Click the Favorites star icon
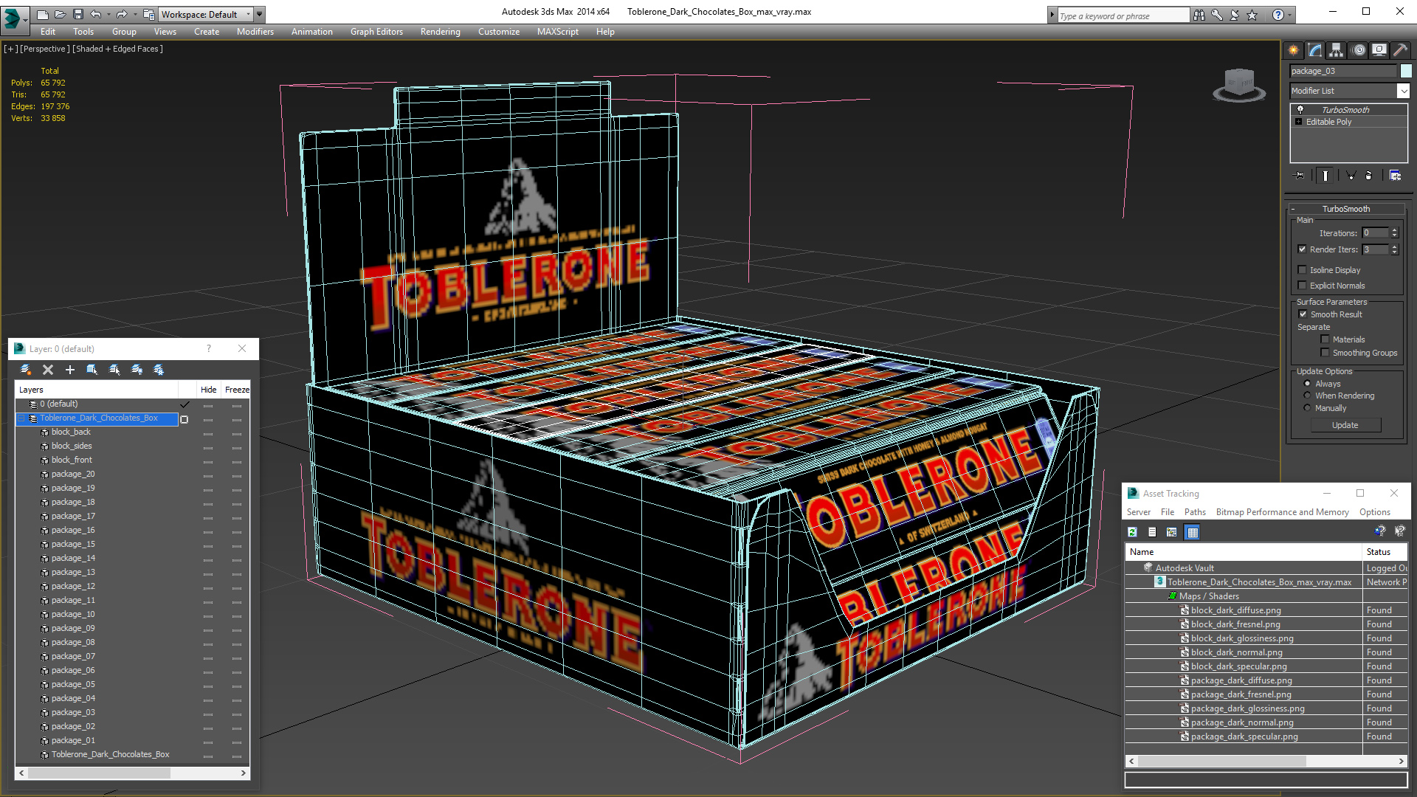This screenshot has width=1417, height=797. pyautogui.click(x=1252, y=15)
